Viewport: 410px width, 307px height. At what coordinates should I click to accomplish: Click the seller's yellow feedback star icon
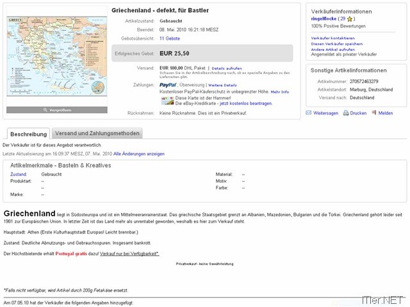pos(350,19)
